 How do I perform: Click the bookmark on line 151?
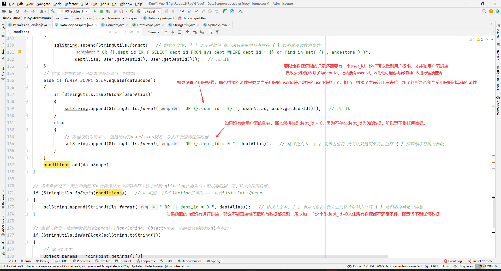[20, 52]
